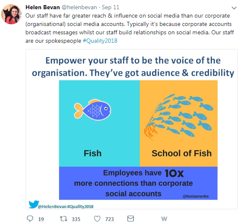The height and width of the screenshot is (224, 238).
Task: Open the @helenbevan handle link
Action: point(79,7)
